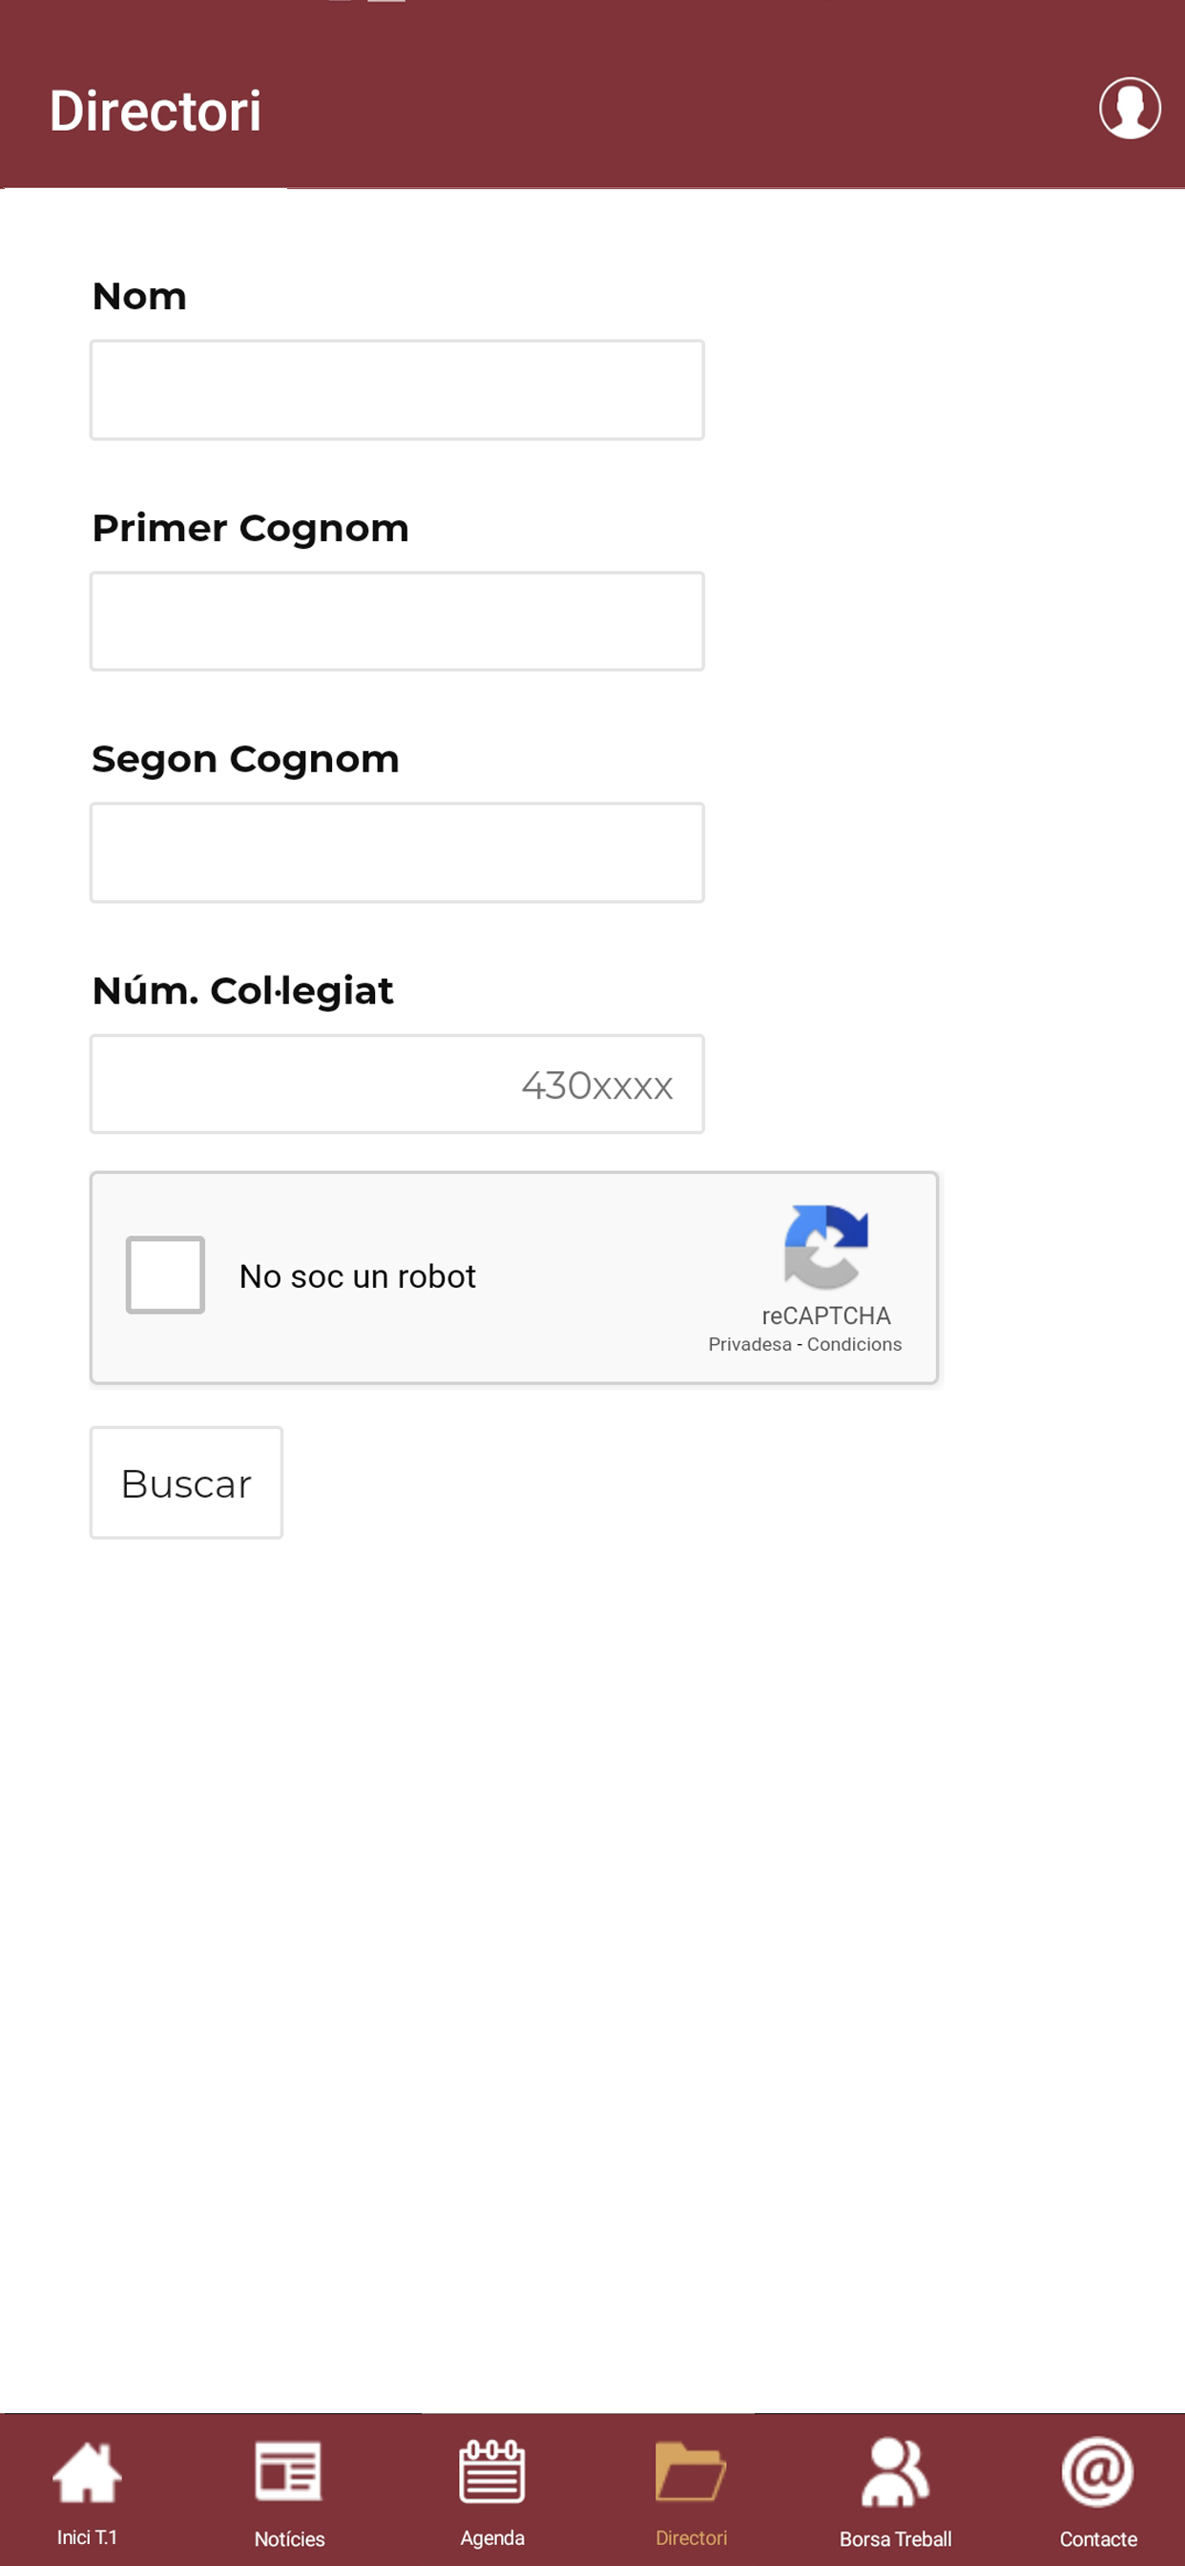Switch to the Notícies tab label
The height and width of the screenshot is (2566, 1185).
tap(289, 2538)
